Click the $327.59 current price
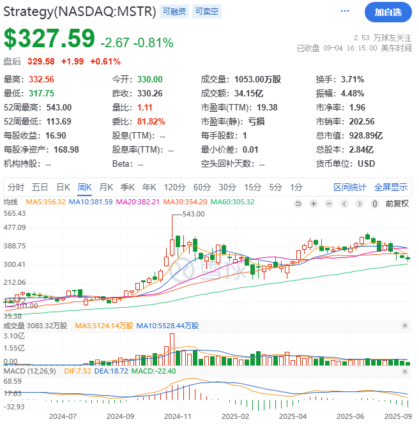Image resolution: width=419 pixels, height=424 pixels. click(49, 38)
